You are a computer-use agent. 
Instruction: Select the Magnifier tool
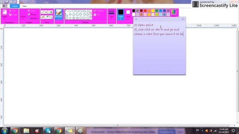coord(51,17)
